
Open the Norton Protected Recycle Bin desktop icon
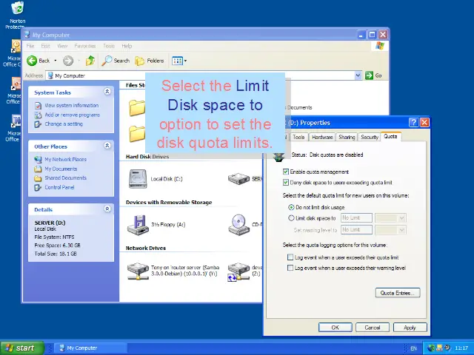(17, 15)
